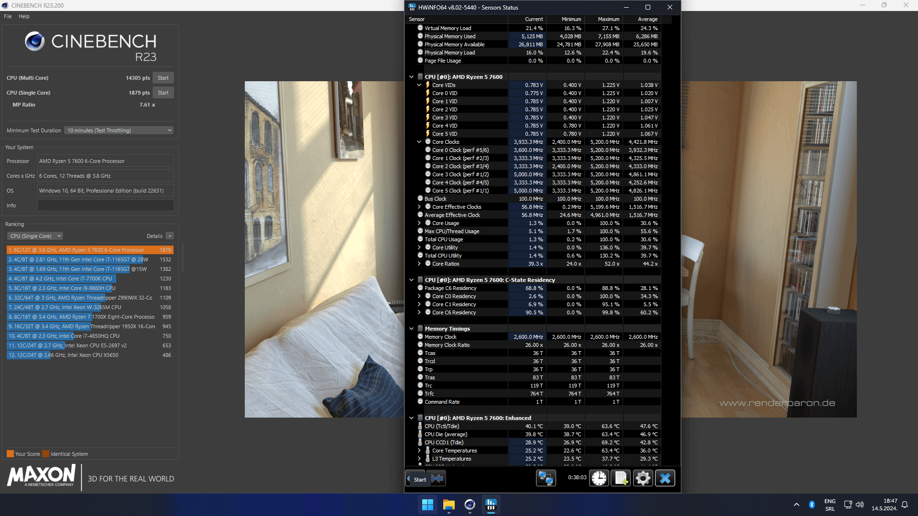Start the CPU (Multi Core) test
The height and width of the screenshot is (516, 918).
click(163, 78)
